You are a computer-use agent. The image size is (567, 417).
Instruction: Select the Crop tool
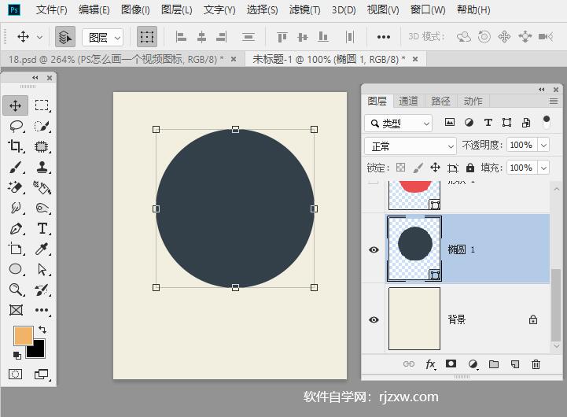click(x=16, y=146)
